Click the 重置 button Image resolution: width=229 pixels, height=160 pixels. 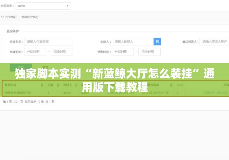pos(45,68)
